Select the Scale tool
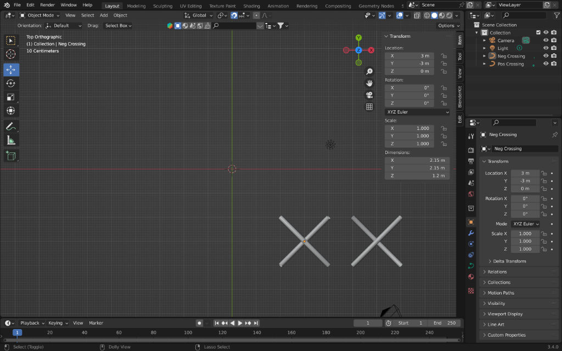 tap(11, 97)
